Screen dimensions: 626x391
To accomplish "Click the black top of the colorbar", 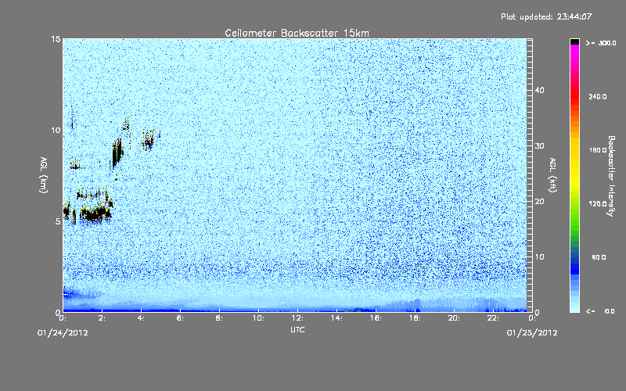I will (x=574, y=41).
